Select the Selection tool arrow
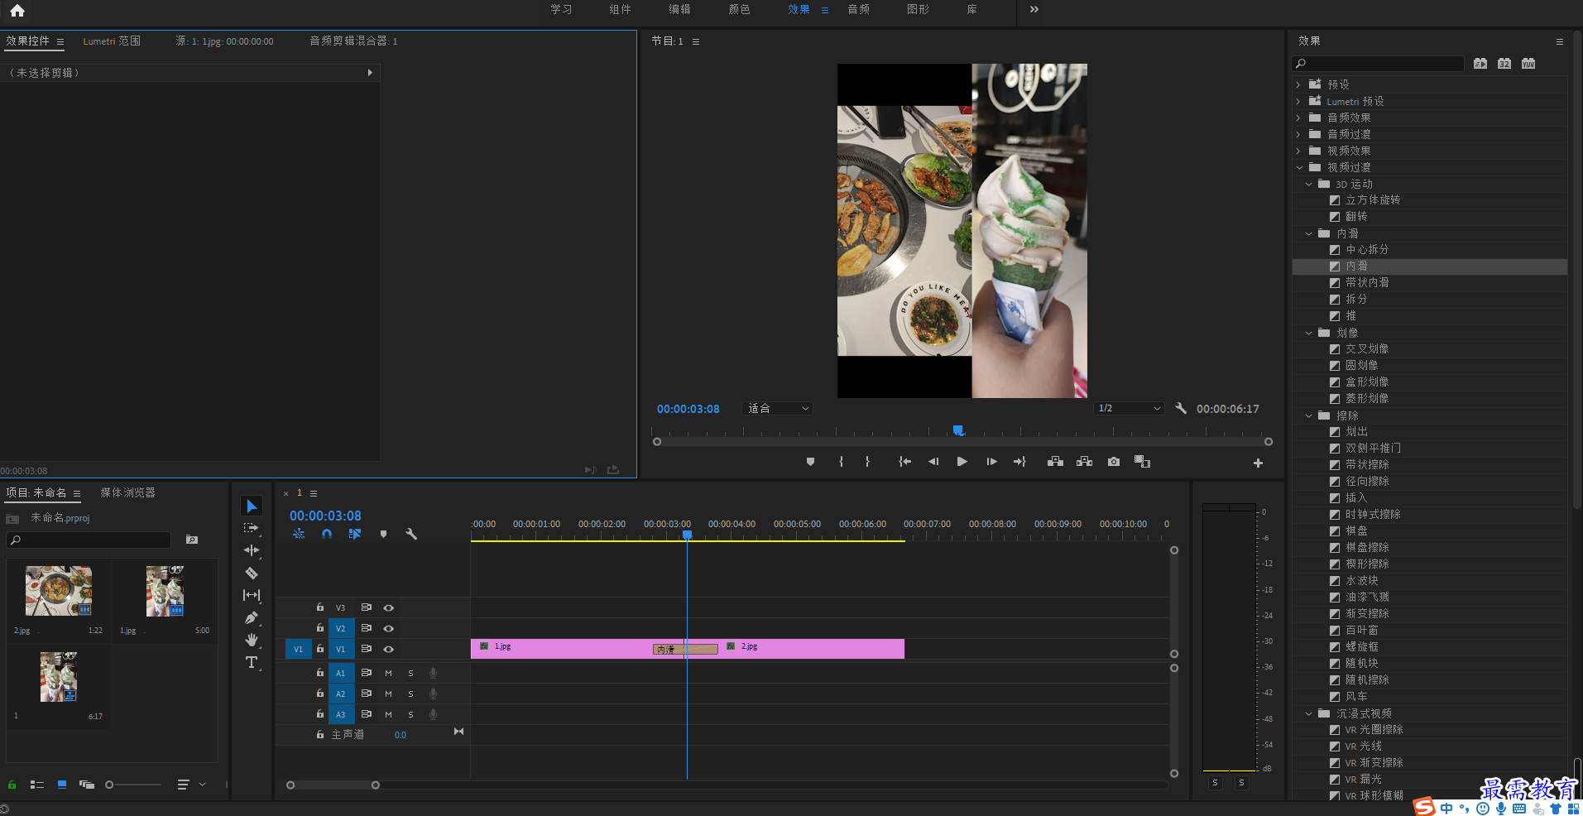This screenshot has height=816, width=1583. pos(252,506)
